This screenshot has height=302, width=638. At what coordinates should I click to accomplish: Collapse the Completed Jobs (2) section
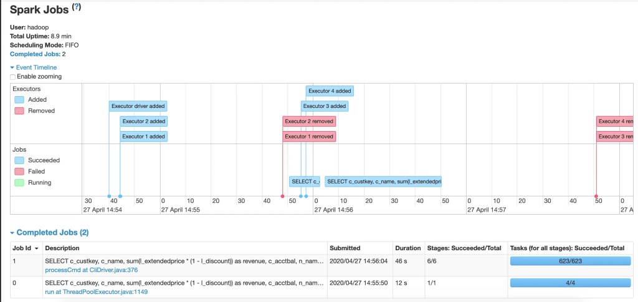point(49,233)
